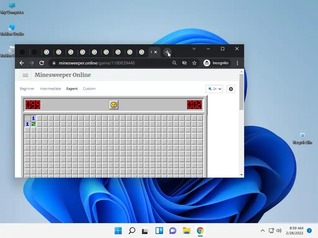Click the address bar URL minesweeper.online
Screen dimensions: 318x238
click(97, 63)
